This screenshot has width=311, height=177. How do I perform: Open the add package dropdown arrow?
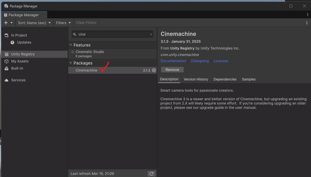pyautogui.click(x=12, y=23)
